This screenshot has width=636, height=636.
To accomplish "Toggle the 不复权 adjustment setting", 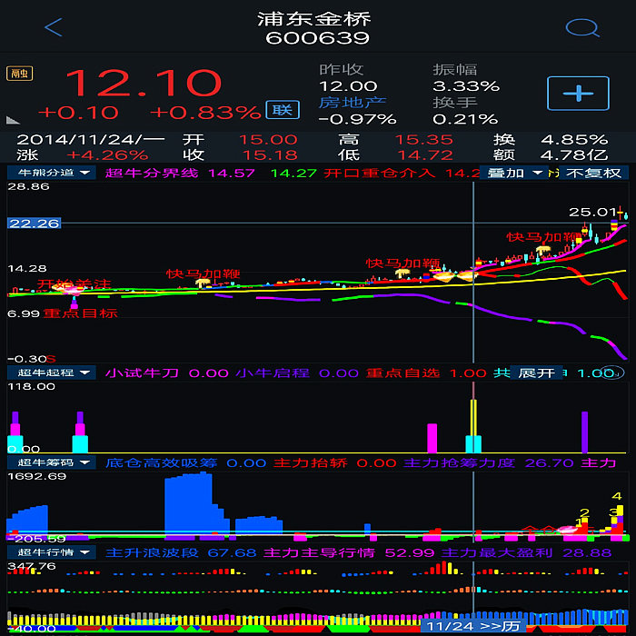I will [x=592, y=173].
